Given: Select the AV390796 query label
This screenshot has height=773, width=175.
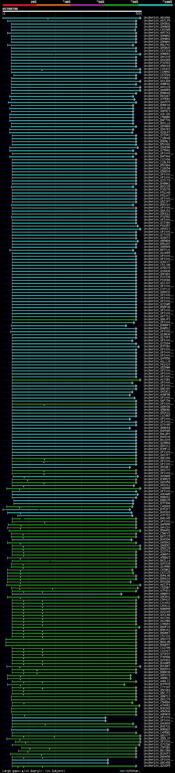Looking at the screenshot, I should point(10,9).
